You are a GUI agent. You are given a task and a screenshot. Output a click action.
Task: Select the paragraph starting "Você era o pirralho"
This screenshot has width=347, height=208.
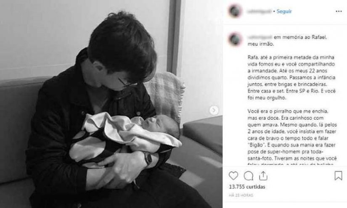[x=292, y=137]
